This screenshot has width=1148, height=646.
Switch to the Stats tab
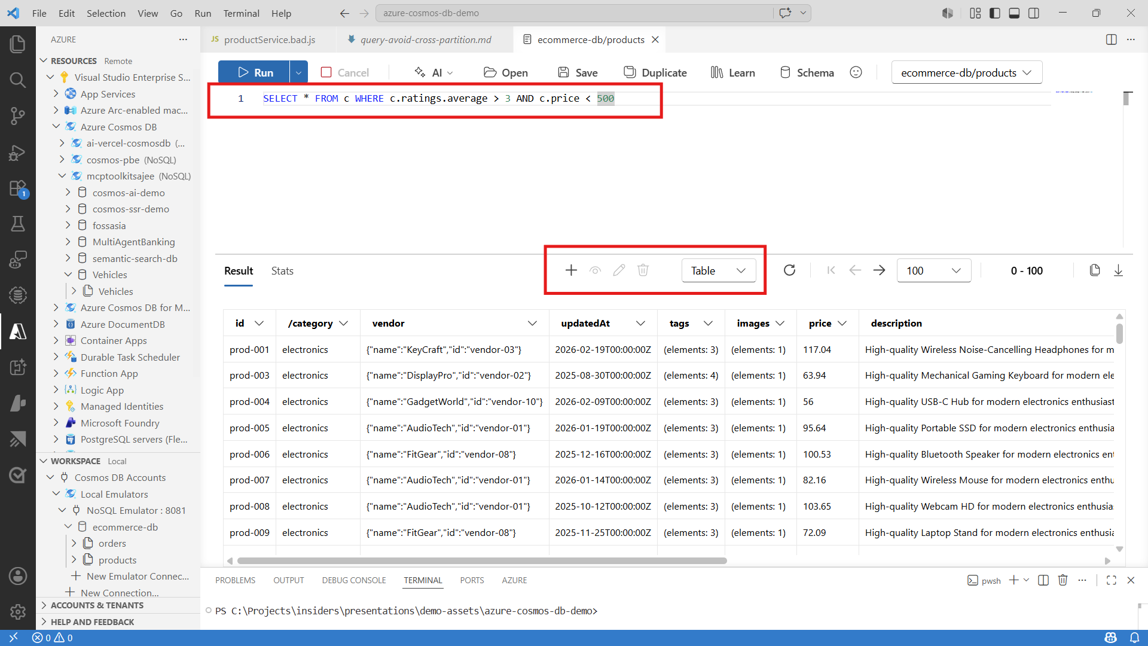282,270
